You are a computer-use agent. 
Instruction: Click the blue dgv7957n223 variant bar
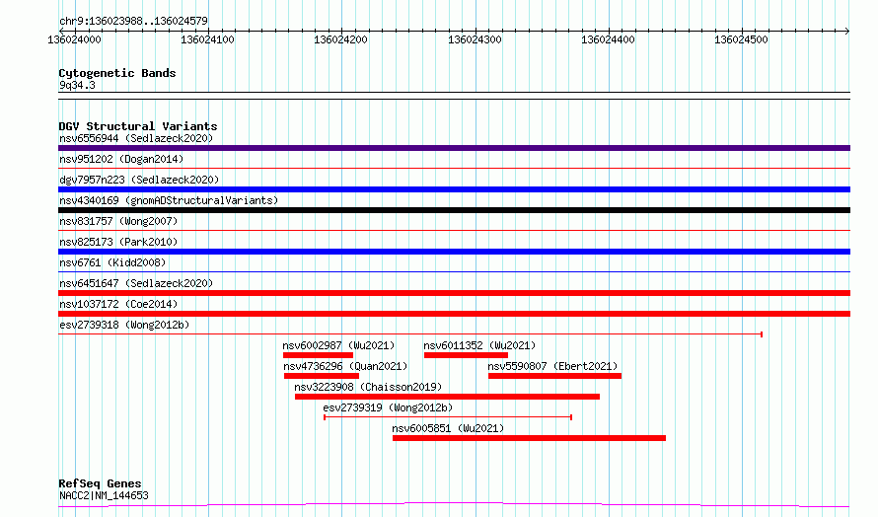(454, 189)
